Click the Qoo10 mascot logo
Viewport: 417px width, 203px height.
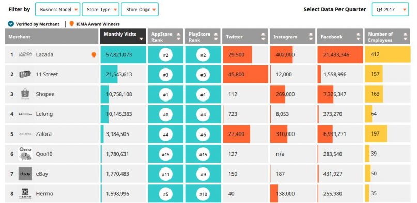[x=25, y=154]
